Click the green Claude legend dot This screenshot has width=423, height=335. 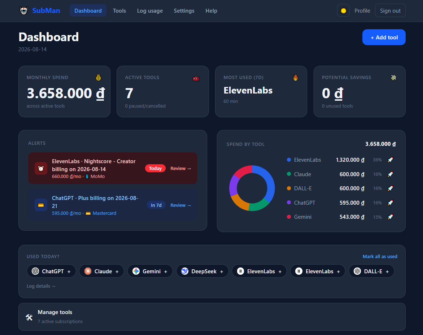pos(289,174)
